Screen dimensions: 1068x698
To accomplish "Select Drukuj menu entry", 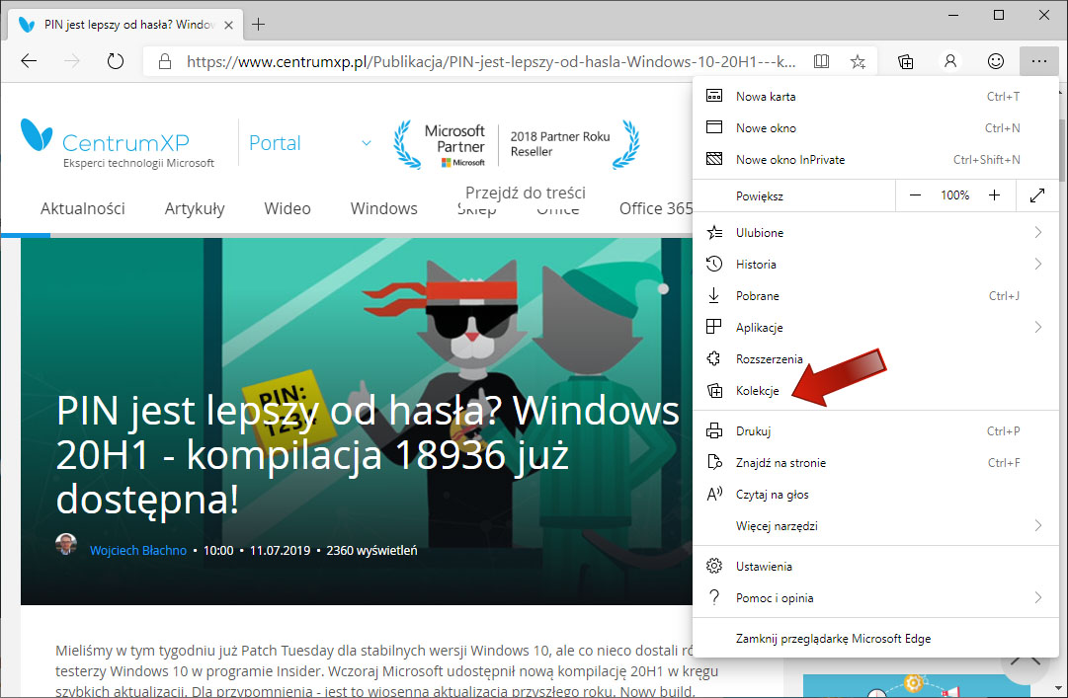I will pos(875,430).
